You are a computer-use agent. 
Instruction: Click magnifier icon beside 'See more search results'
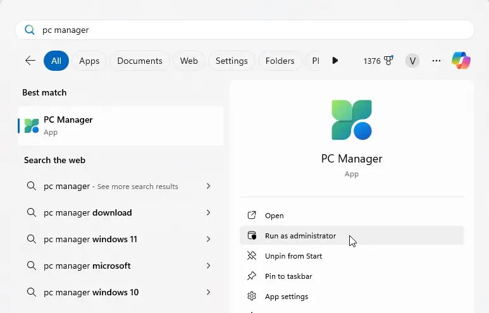[31, 186]
